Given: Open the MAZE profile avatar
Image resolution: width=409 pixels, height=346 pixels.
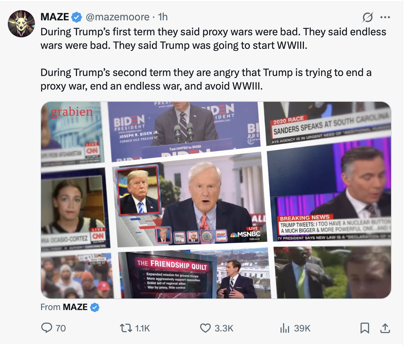Looking at the screenshot, I should (21, 23).
